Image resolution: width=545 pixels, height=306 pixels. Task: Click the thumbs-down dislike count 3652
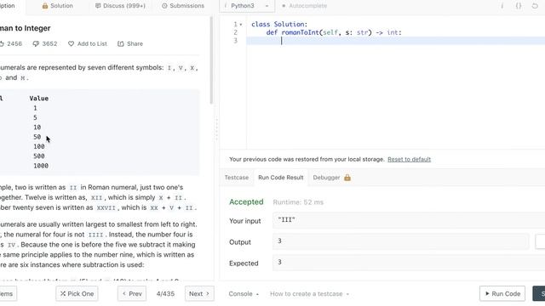coord(45,43)
